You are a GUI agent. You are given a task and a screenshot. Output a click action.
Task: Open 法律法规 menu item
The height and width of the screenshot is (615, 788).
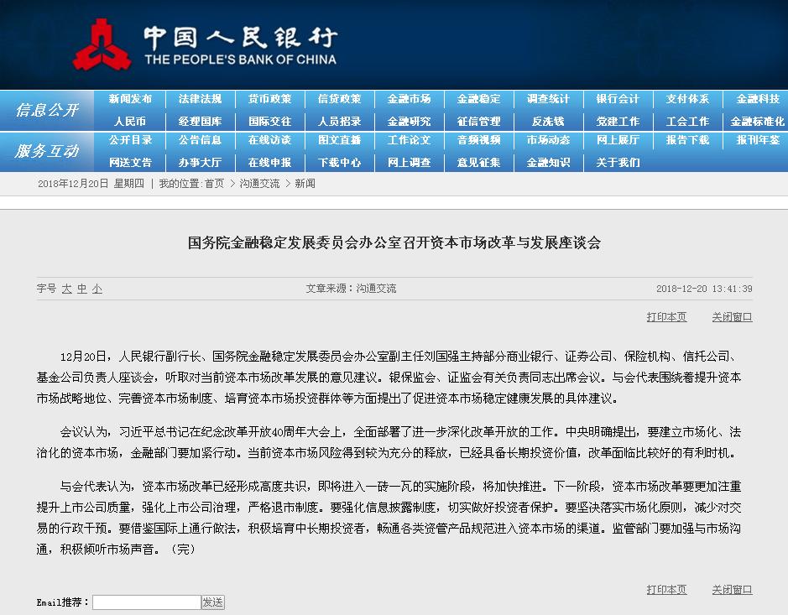point(200,99)
